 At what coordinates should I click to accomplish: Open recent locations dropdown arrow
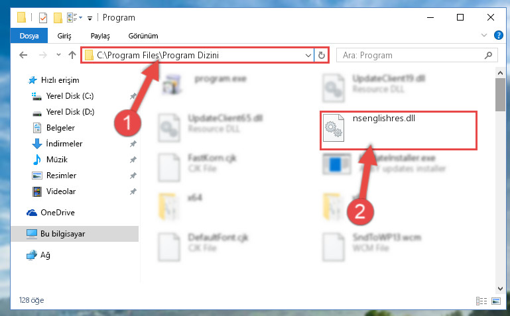point(58,55)
